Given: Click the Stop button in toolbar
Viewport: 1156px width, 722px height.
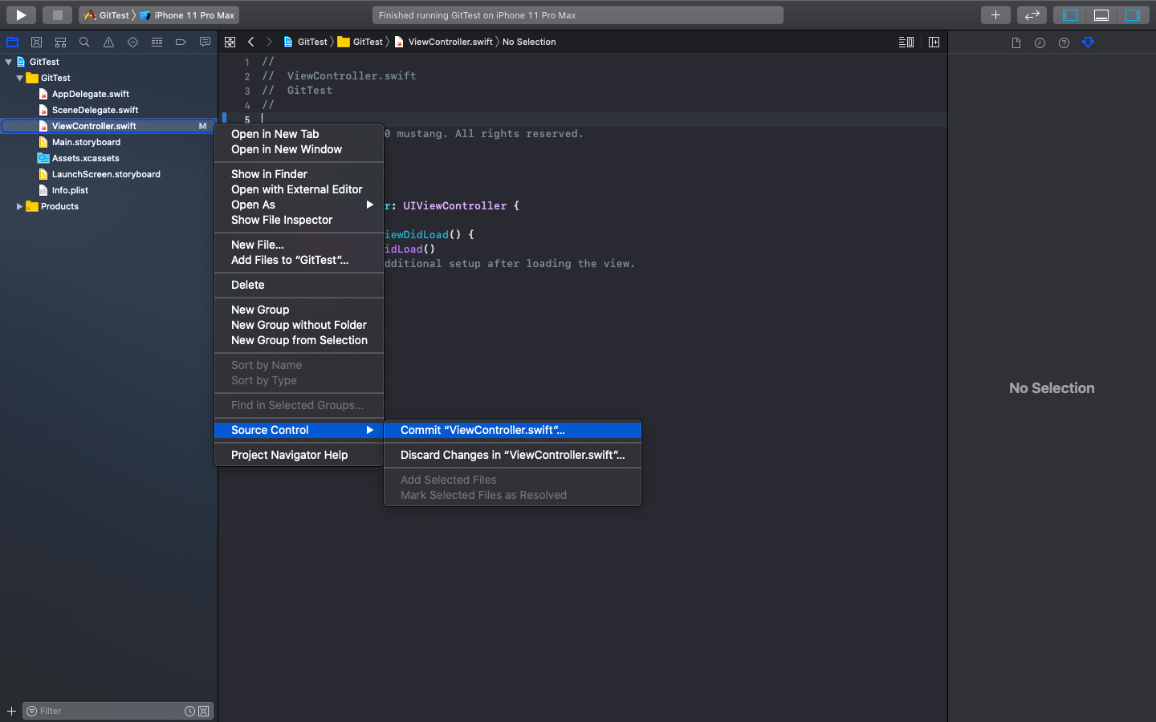Looking at the screenshot, I should click(x=58, y=14).
